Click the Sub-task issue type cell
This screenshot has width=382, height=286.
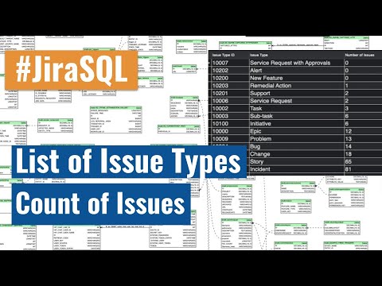coord(261,116)
